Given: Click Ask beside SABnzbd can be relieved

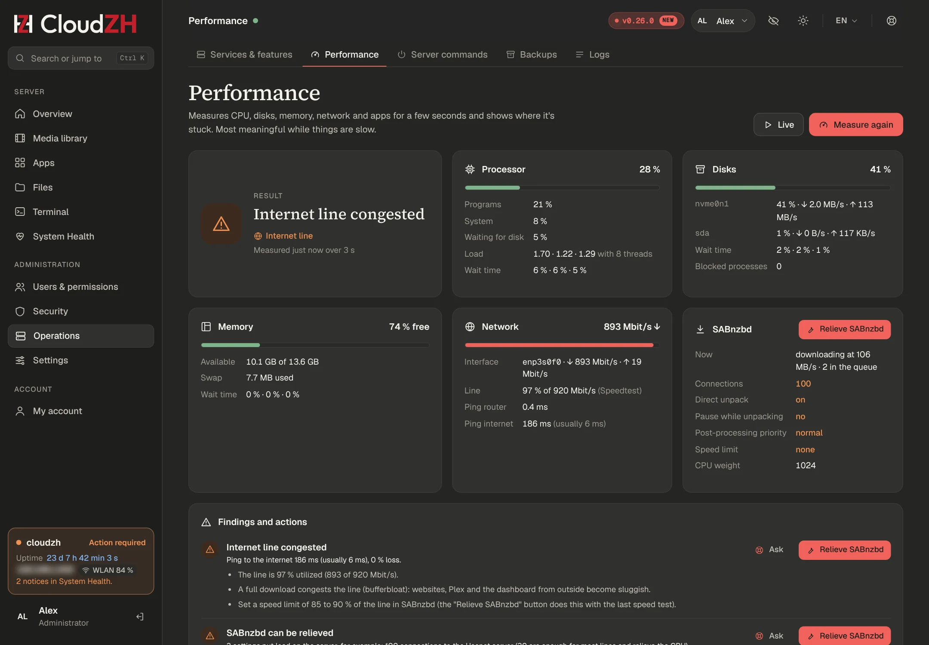Looking at the screenshot, I should pyautogui.click(x=769, y=636).
